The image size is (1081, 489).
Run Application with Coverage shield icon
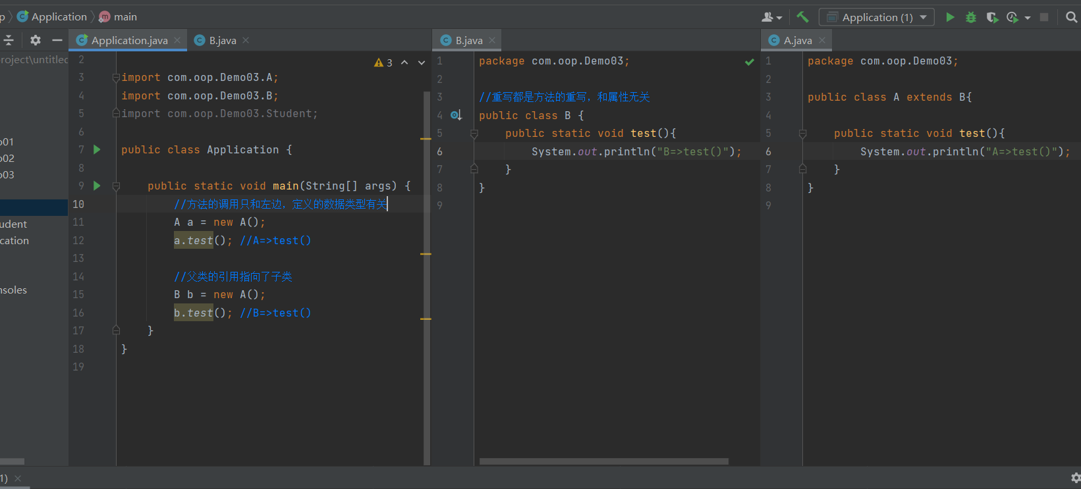pos(992,17)
